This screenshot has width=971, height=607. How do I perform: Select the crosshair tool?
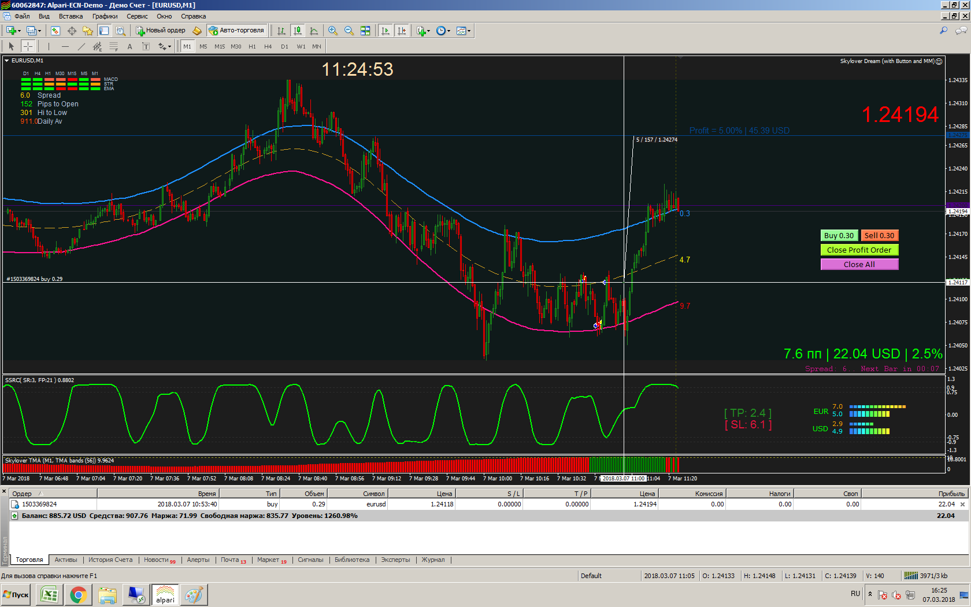28,46
